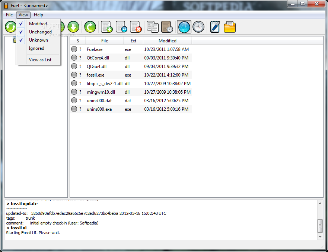Screen dimensions: 328x252
Task: Click status circle next to unins000.dat
Action: tap(74, 100)
